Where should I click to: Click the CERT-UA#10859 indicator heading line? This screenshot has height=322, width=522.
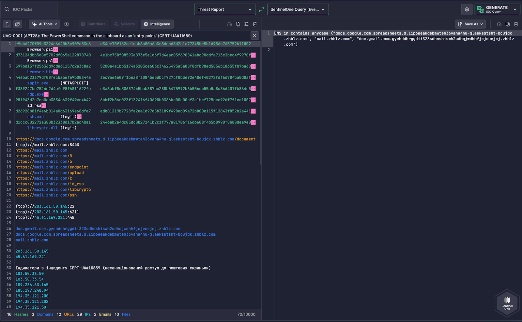(113, 268)
